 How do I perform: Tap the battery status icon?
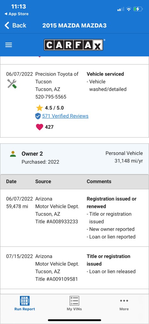point(138,9)
